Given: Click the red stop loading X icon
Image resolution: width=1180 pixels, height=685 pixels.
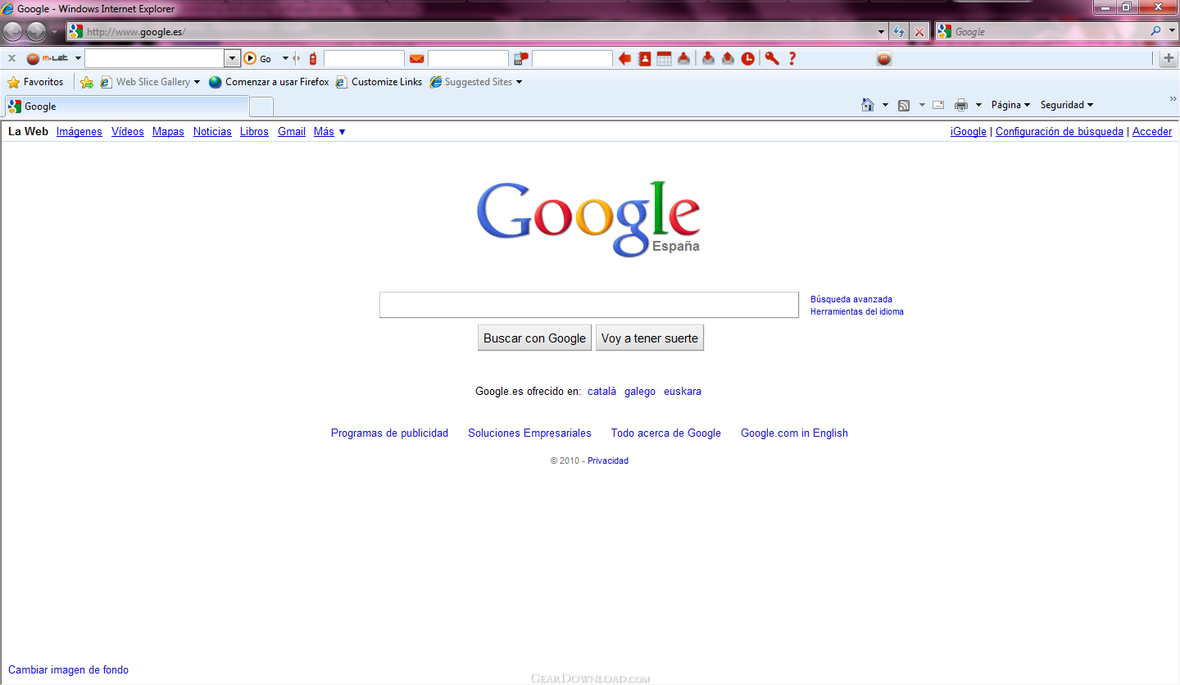Looking at the screenshot, I should (919, 32).
